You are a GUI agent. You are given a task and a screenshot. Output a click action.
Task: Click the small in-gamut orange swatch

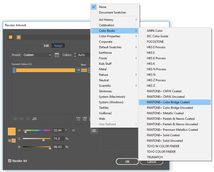click(14, 140)
